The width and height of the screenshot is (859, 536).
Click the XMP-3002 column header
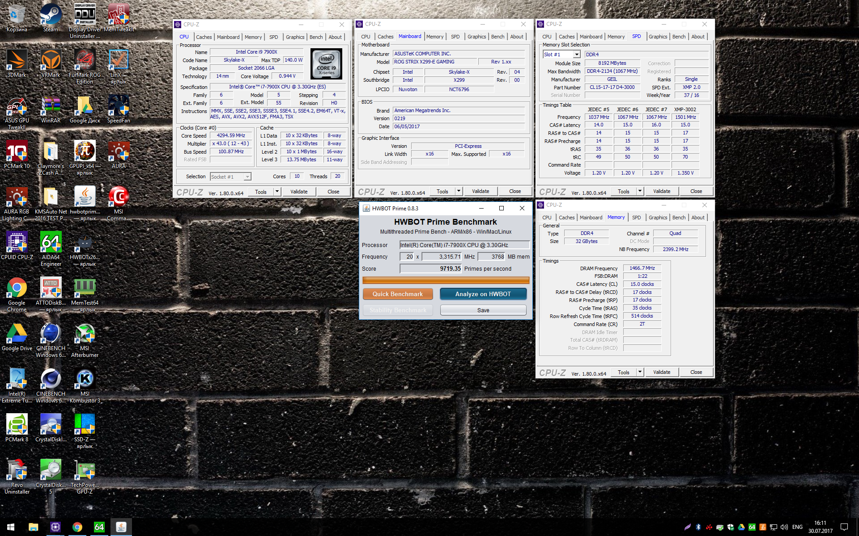pyautogui.click(x=685, y=109)
